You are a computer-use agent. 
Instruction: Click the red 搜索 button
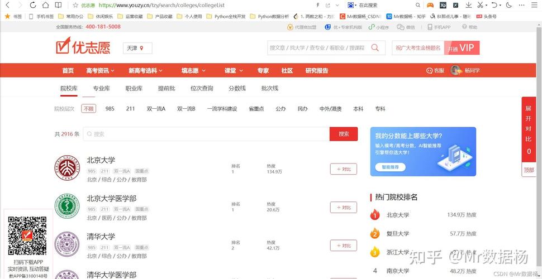[x=344, y=134]
